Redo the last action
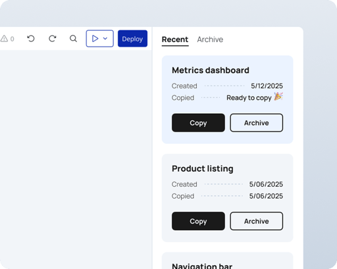Image resolution: width=337 pixels, height=269 pixels. (52, 39)
